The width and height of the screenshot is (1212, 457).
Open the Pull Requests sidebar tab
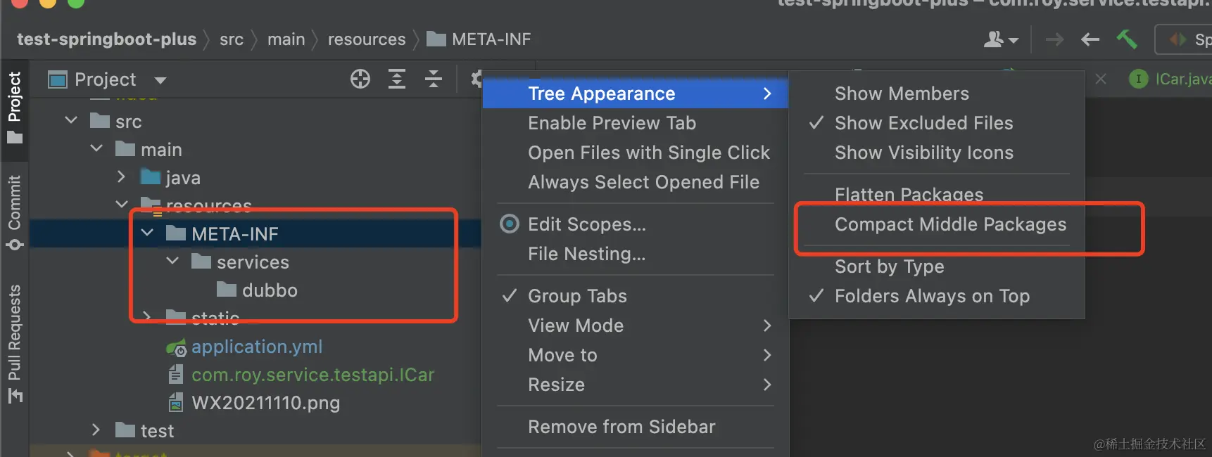15,343
